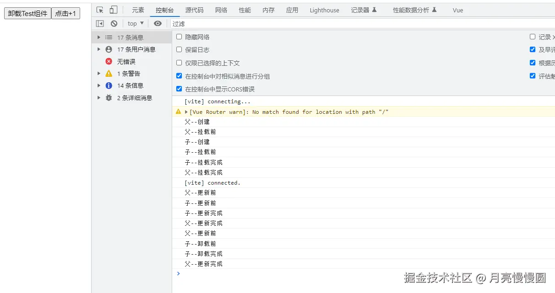Click the warning icon on the Vue Router warn row
This screenshot has width=555, height=293.
[x=179, y=112]
